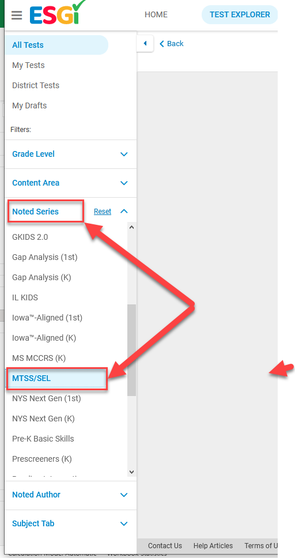
Task: Reset the Noted Series filter
Action: 103,212
